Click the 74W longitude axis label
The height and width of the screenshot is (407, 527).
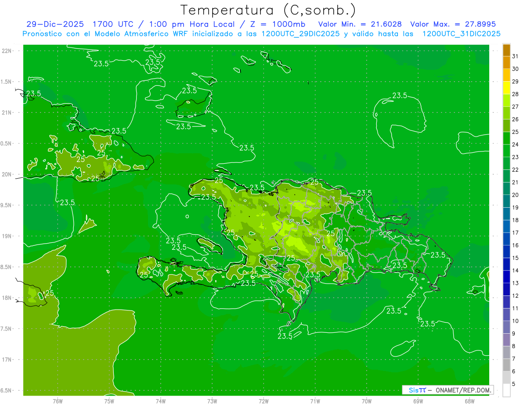(x=161, y=401)
